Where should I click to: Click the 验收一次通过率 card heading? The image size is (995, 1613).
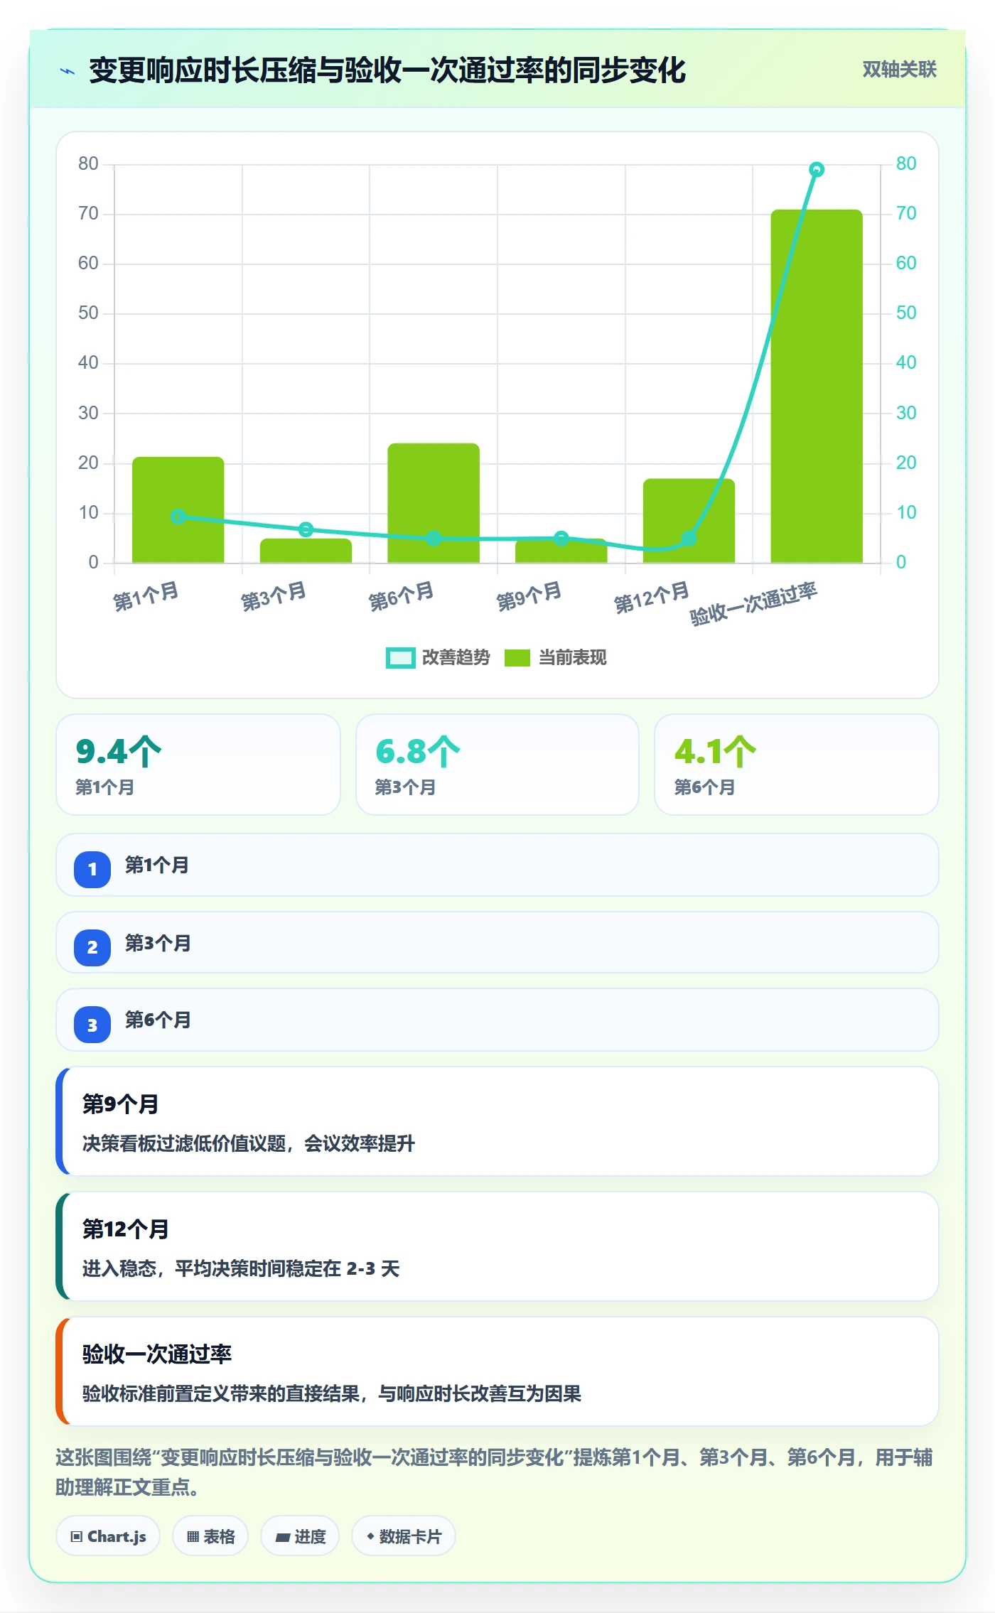point(157,1354)
